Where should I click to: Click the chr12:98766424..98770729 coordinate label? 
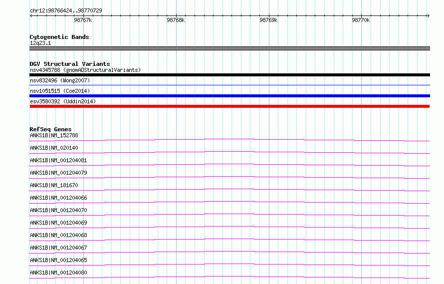click(x=66, y=10)
